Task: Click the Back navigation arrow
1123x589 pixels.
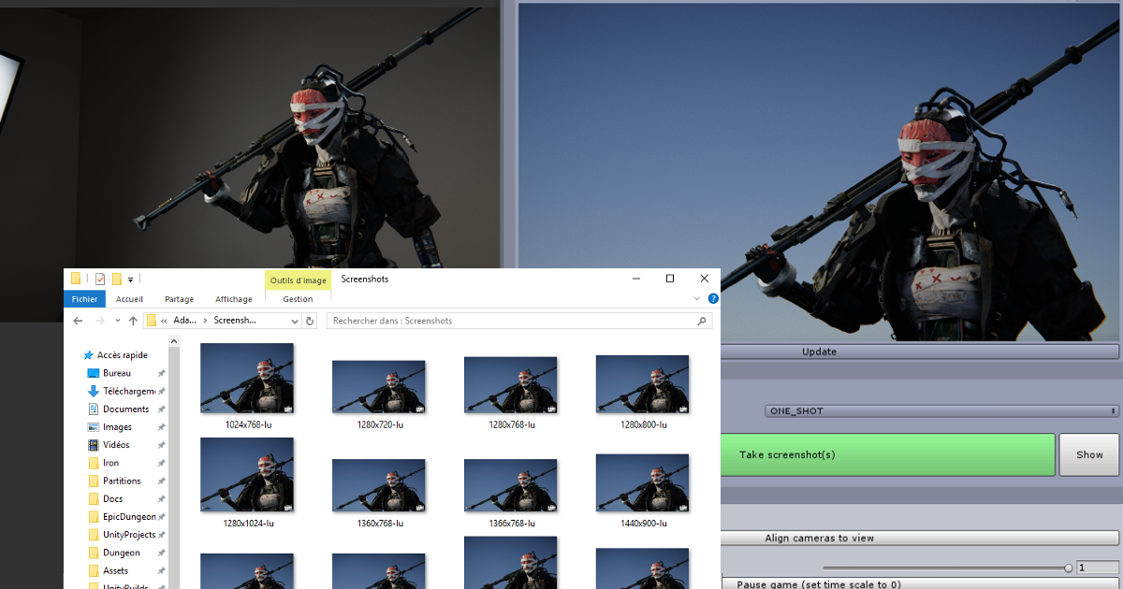Action: click(79, 320)
